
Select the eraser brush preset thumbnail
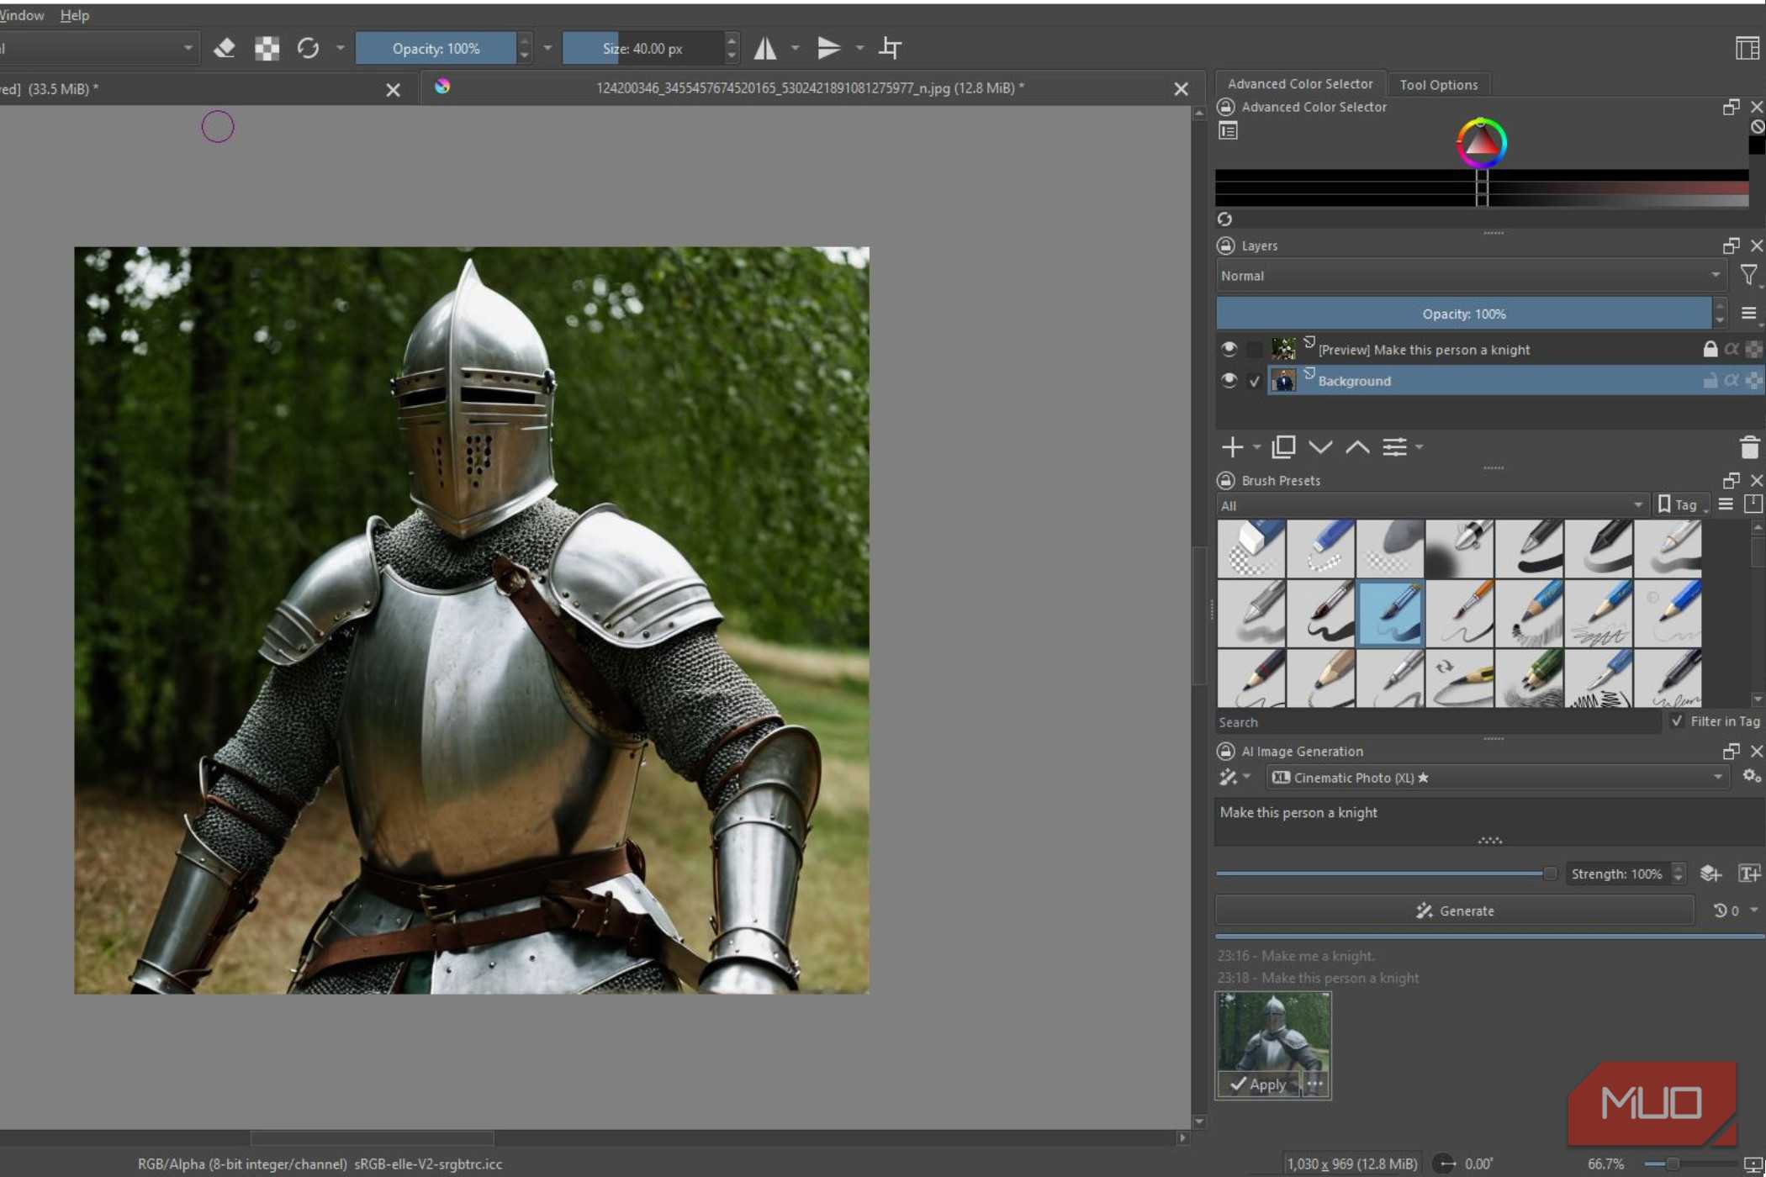pyautogui.click(x=1251, y=548)
